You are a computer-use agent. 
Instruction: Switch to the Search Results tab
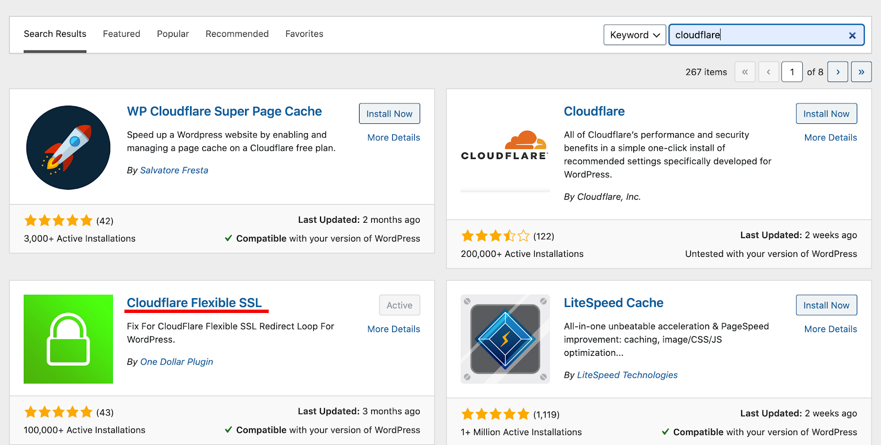click(55, 34)
